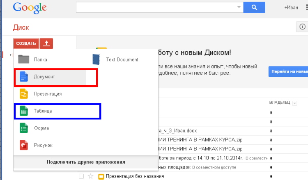Click the Google logo
Screen dimensions: 308x180
tap(30, 8)
